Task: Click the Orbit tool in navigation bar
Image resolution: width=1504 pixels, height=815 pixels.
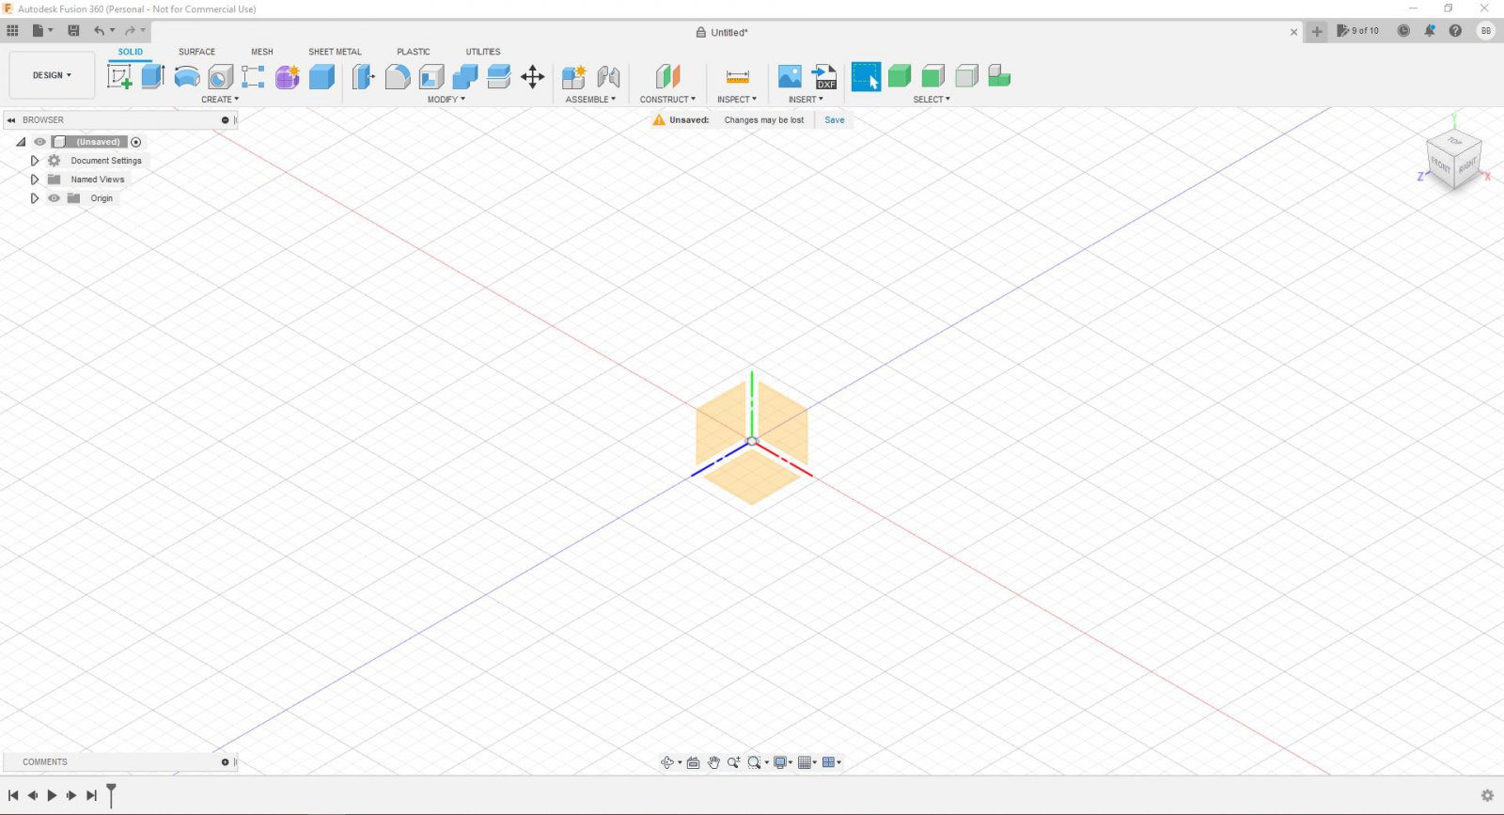Action: (x=667, y=762)
